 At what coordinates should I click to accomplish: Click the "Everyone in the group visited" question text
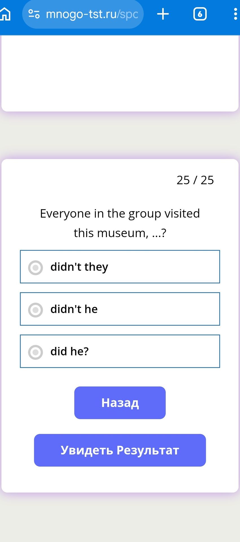pyautogui.click(x=120, y=213)
